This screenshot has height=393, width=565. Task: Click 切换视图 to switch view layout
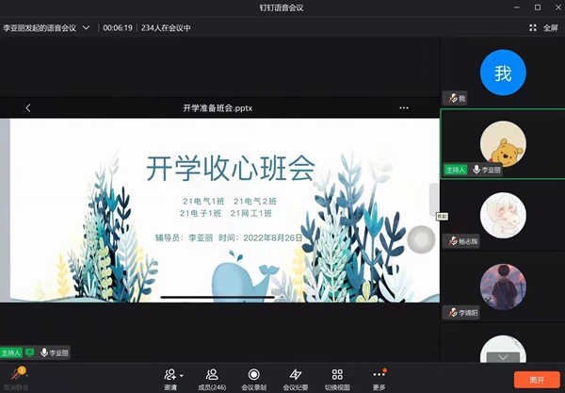click(x=337, y=378)
